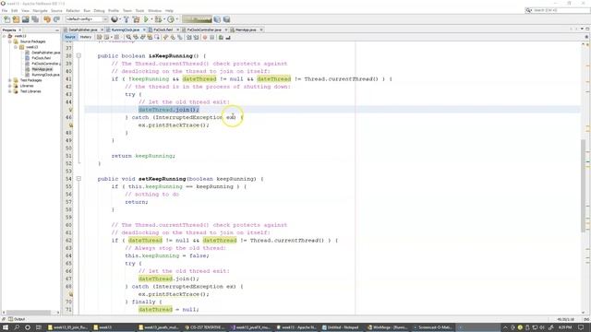Click the New File toolbar icon

click(6, 19)
